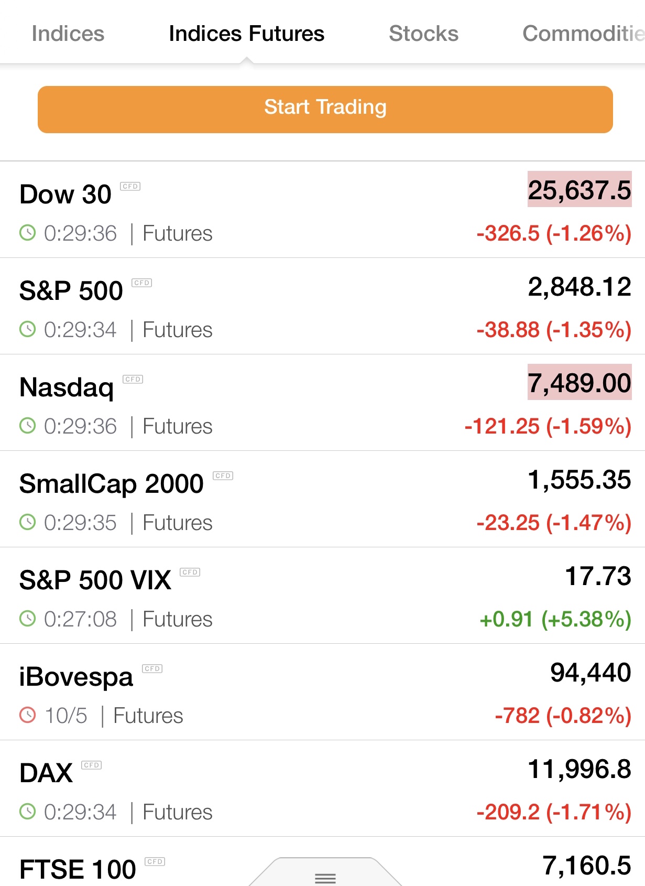Switch to the Indices tab
Viewport: 645px width, 886px height.
[x=68, y=34]
